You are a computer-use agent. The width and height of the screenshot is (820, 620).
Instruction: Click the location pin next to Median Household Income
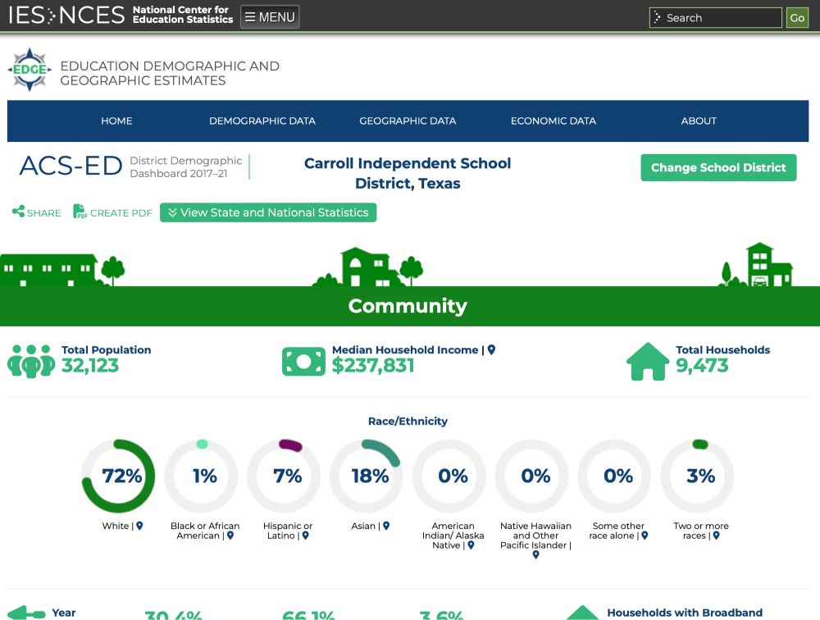[491, 349]
